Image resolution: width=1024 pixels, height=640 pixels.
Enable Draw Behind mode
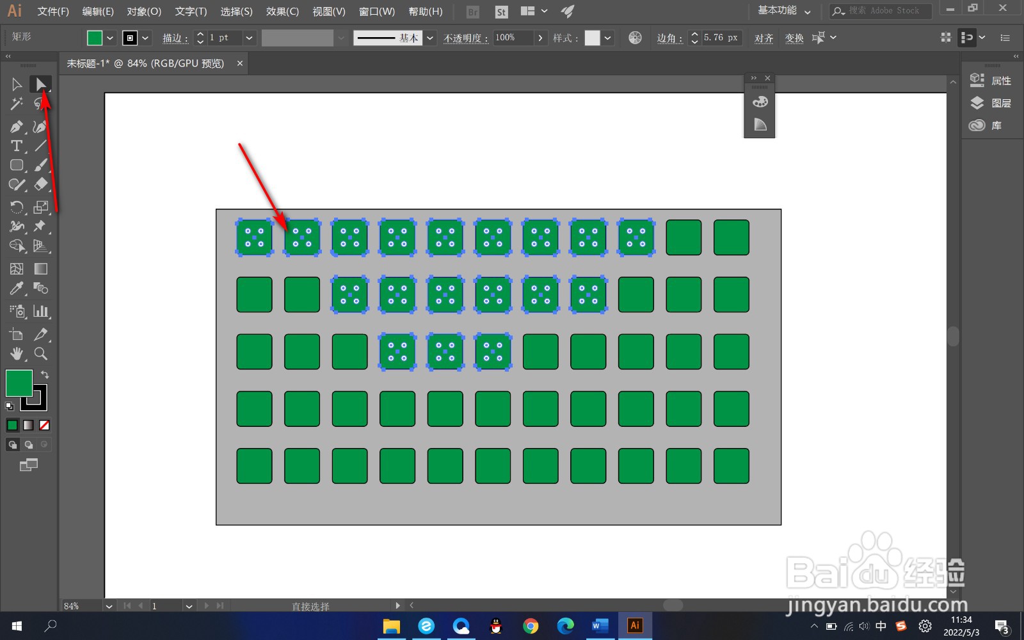(28, 444)
